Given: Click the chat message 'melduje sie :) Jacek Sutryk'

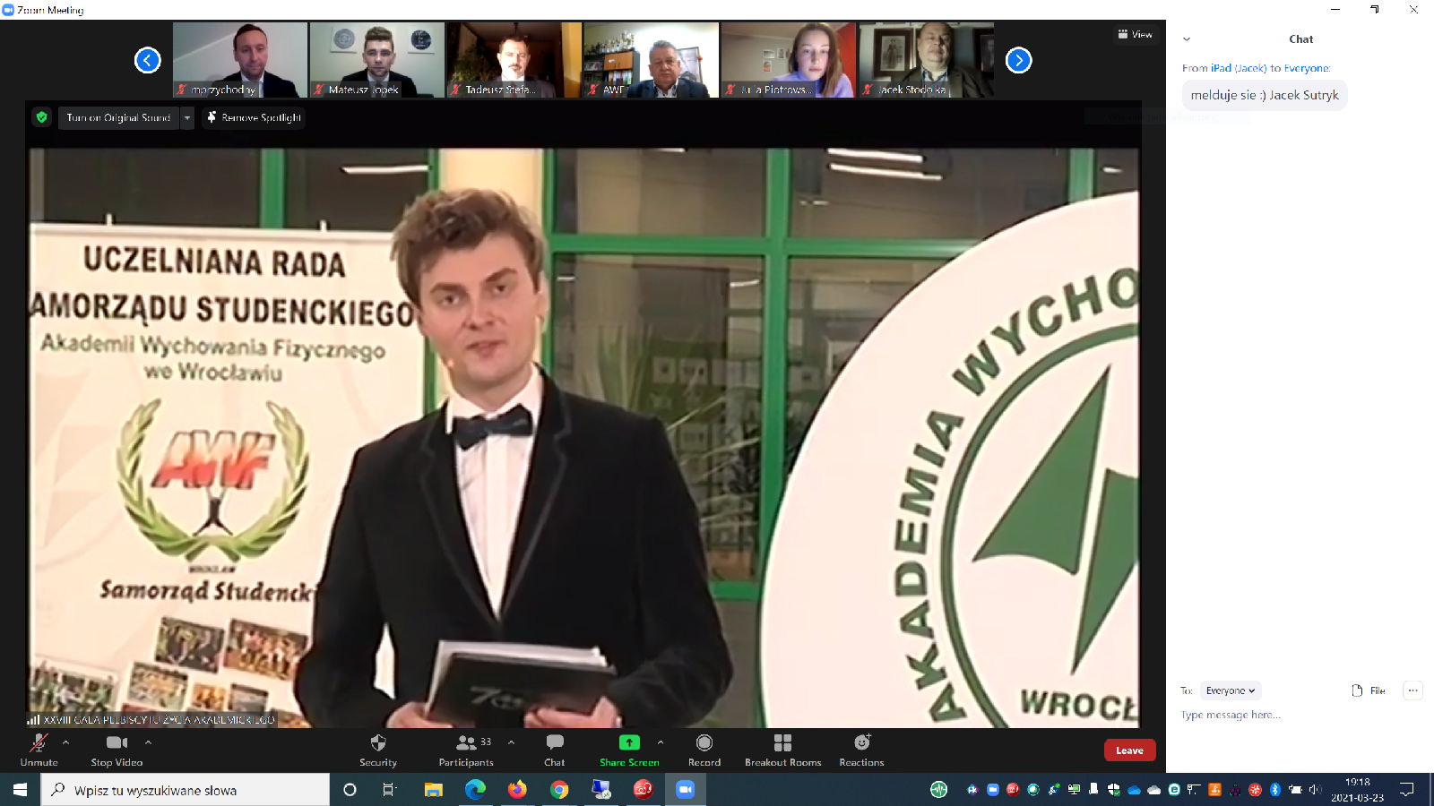Looking at the screenshot, I should (1265, 95).
